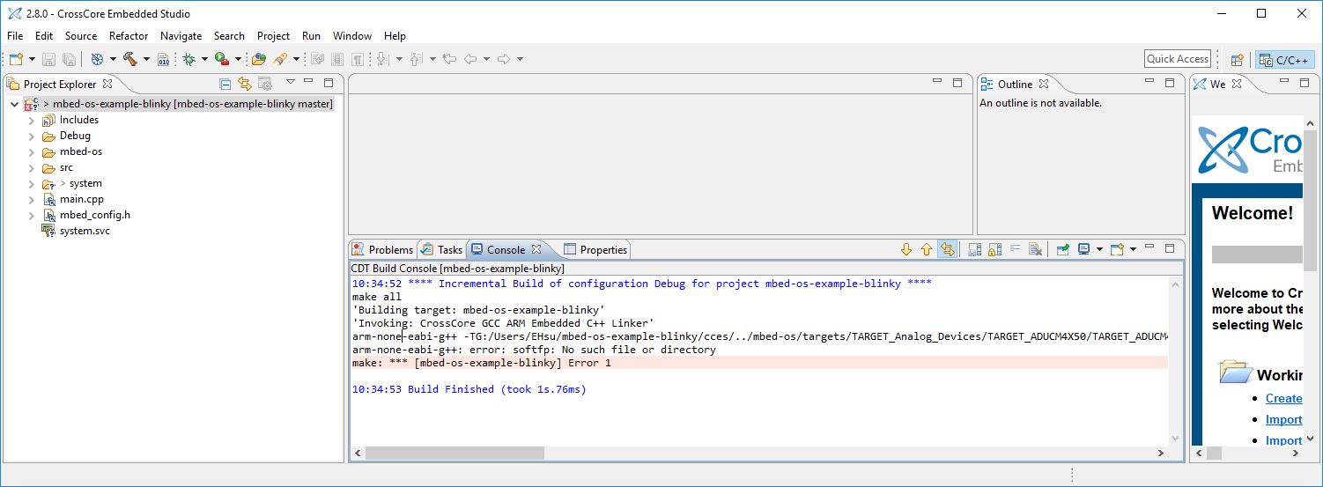Click the Build hammer icon
Screen dimensions: 1323x487
pyautogui.click(x=130, y=59)
